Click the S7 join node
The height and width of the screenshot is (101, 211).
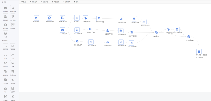click(77, 18)
